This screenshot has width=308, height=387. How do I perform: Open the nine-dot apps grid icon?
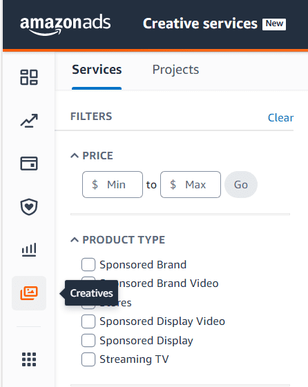coord(29,359)
